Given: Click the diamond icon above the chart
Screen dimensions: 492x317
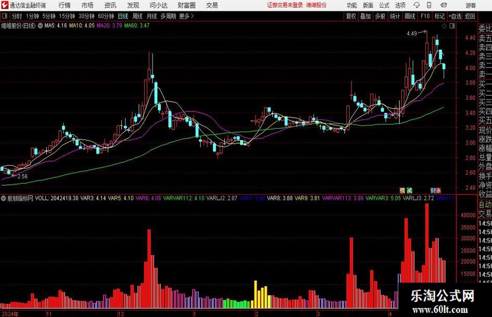Looking at the screenshot, I should (x=444, y=26).
